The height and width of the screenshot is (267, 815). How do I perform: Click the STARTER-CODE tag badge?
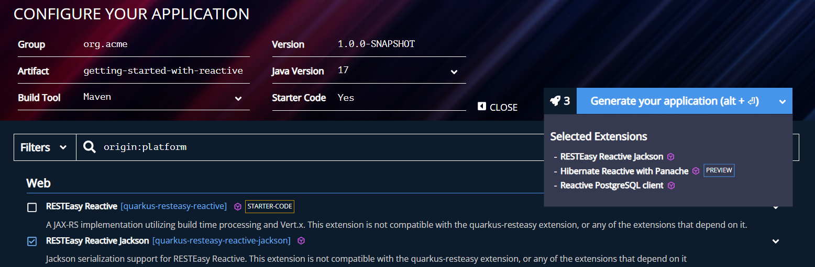click(x=270, y=207)
